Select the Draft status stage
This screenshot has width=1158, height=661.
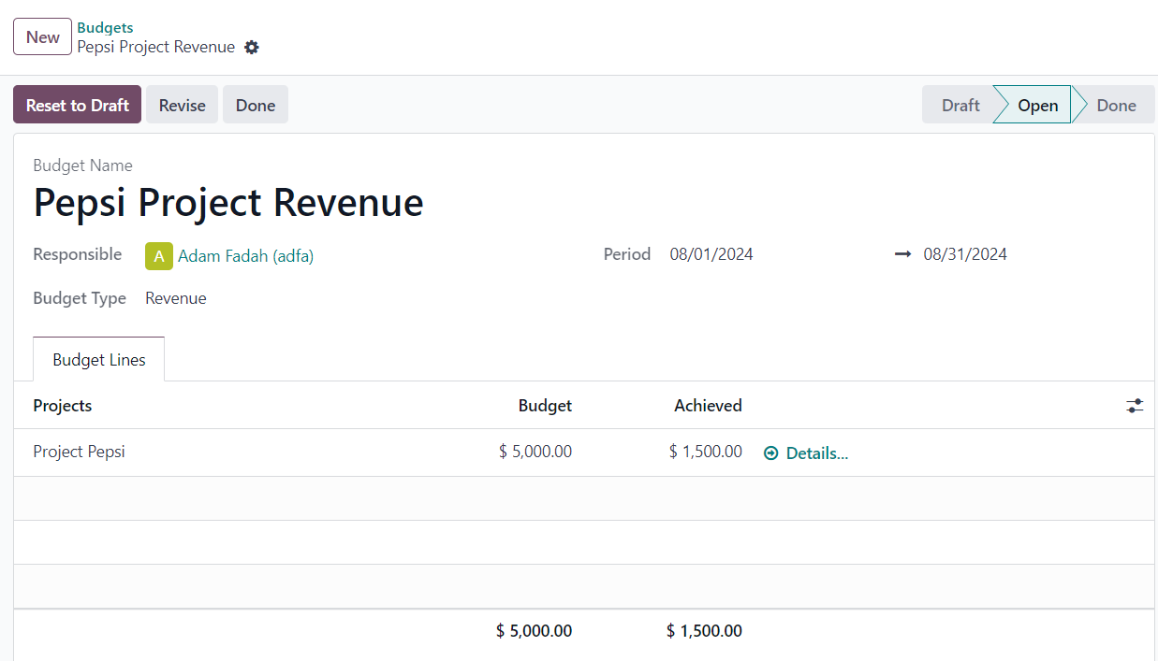click(x=960, y=105)
